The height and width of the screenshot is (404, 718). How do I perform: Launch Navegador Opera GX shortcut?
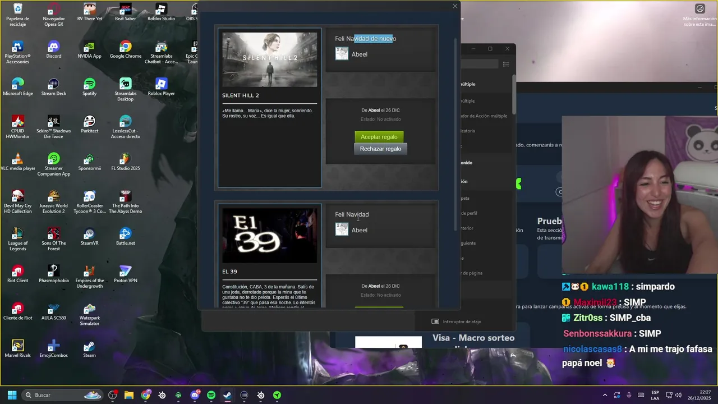click(53, 15)
